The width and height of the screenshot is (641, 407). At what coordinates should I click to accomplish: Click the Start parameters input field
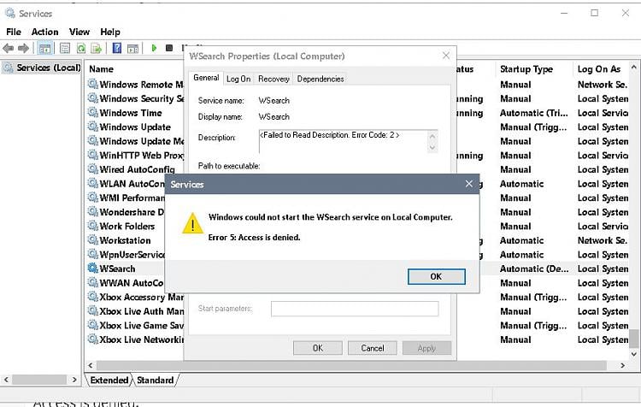tap(355, 309)
